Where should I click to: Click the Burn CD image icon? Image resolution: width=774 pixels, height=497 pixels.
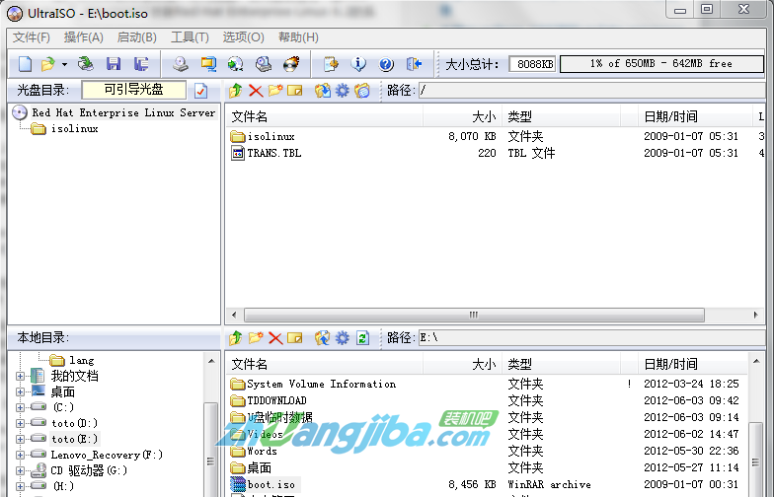(x=291, y=64)
